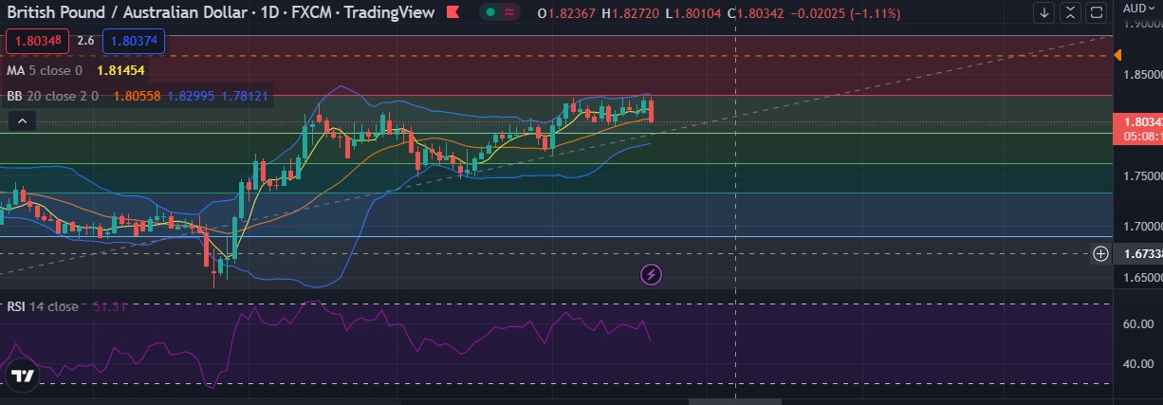Open the TradingView logo at bottom left
Screen dimensions: 1163x405
tap(23, 377)
